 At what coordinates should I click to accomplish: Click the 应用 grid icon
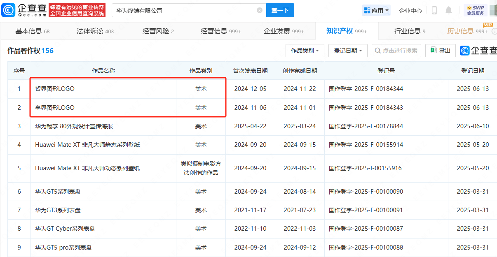pos(367,10)
